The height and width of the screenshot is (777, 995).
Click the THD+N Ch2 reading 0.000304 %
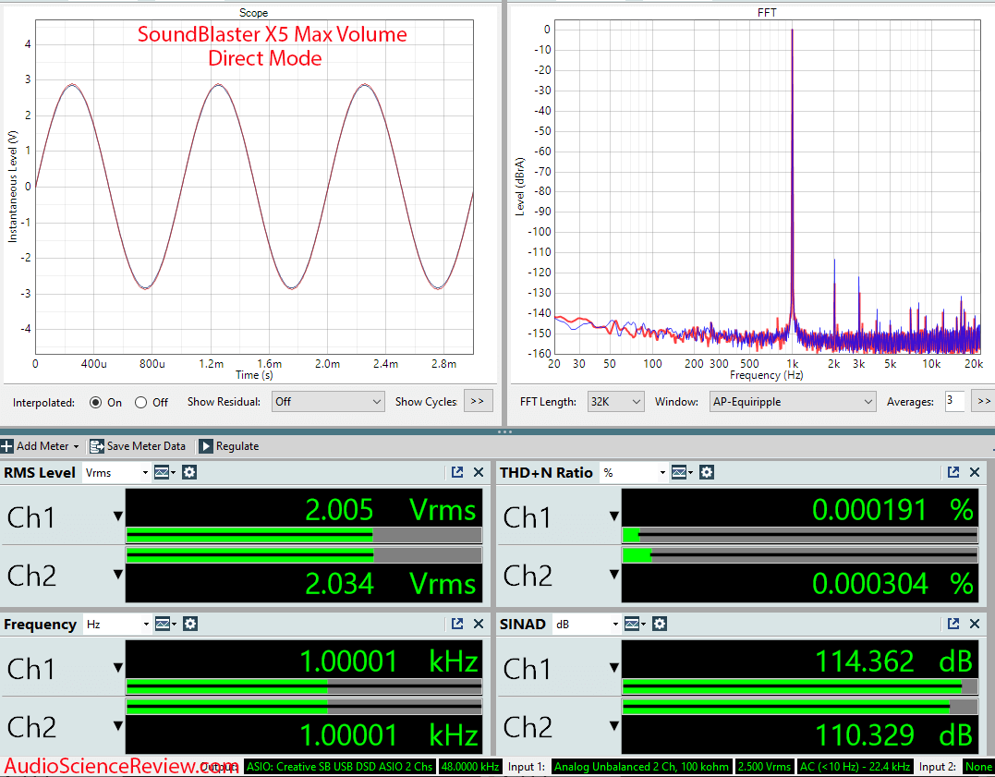pyautogui.click(x=892, y=583)
